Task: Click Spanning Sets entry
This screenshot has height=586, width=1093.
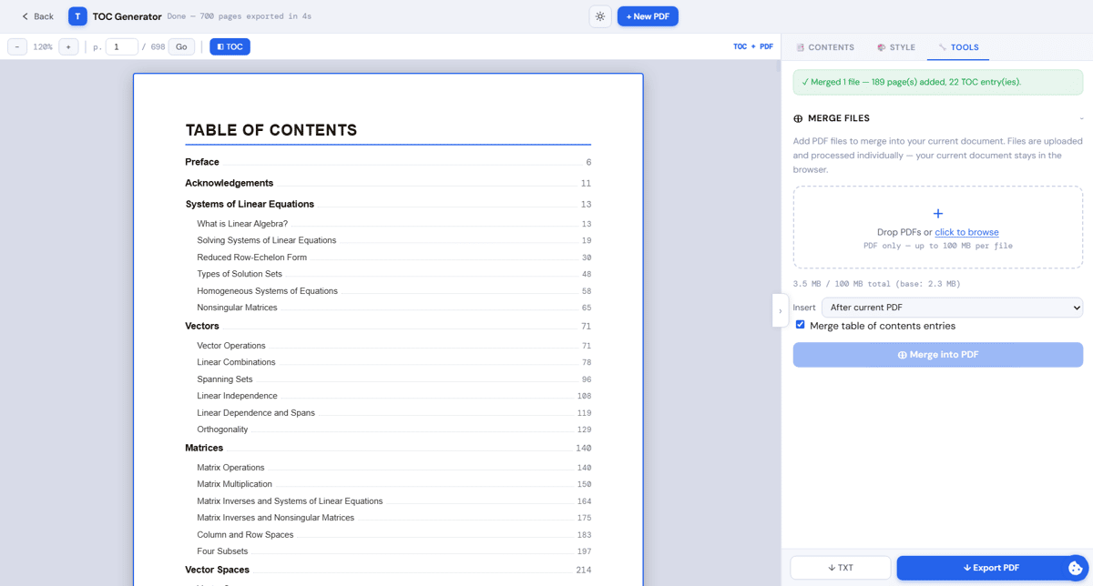Action: pos(394,379)
